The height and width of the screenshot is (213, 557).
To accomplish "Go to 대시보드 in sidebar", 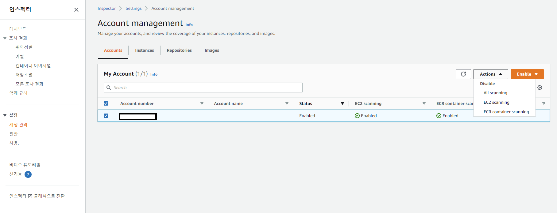I will click(x=18, y=29).
